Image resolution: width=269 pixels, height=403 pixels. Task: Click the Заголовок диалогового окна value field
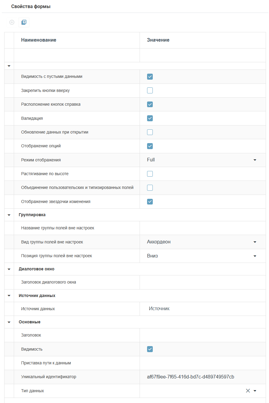(202, 282)
